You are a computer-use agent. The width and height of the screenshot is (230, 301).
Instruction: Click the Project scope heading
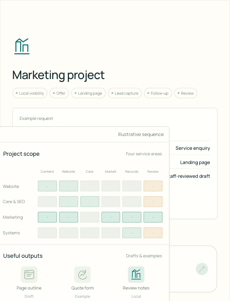21,154
